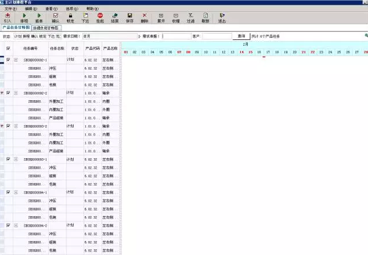This screenshot has width=368, height=255.
Task: Uncheck the checkbox for task 093-2
Action: pos(8,126)
